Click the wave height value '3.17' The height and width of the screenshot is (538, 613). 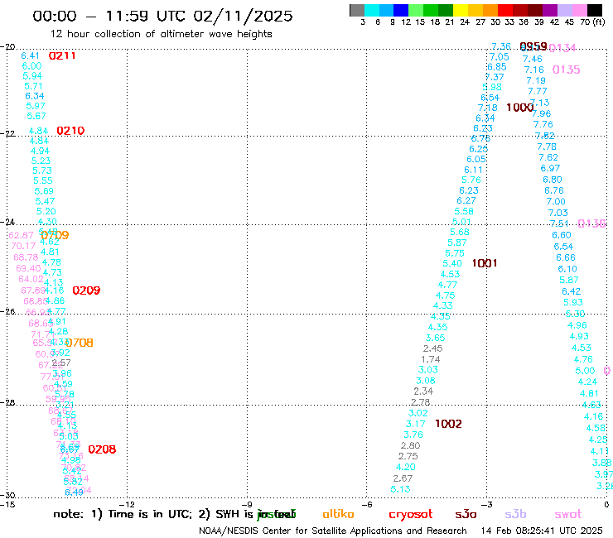pyautogui.click(x=416, y=424)
